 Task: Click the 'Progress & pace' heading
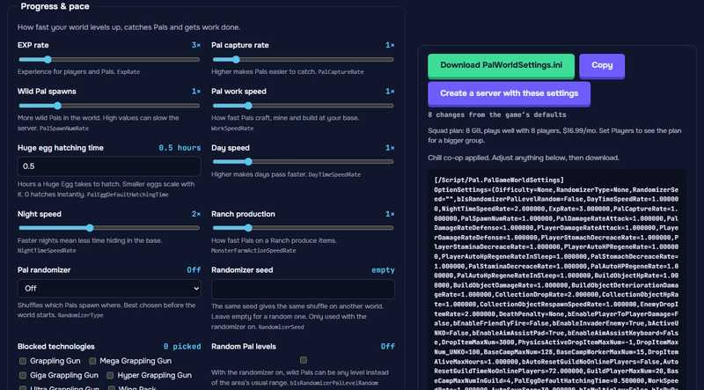point(55,6)
